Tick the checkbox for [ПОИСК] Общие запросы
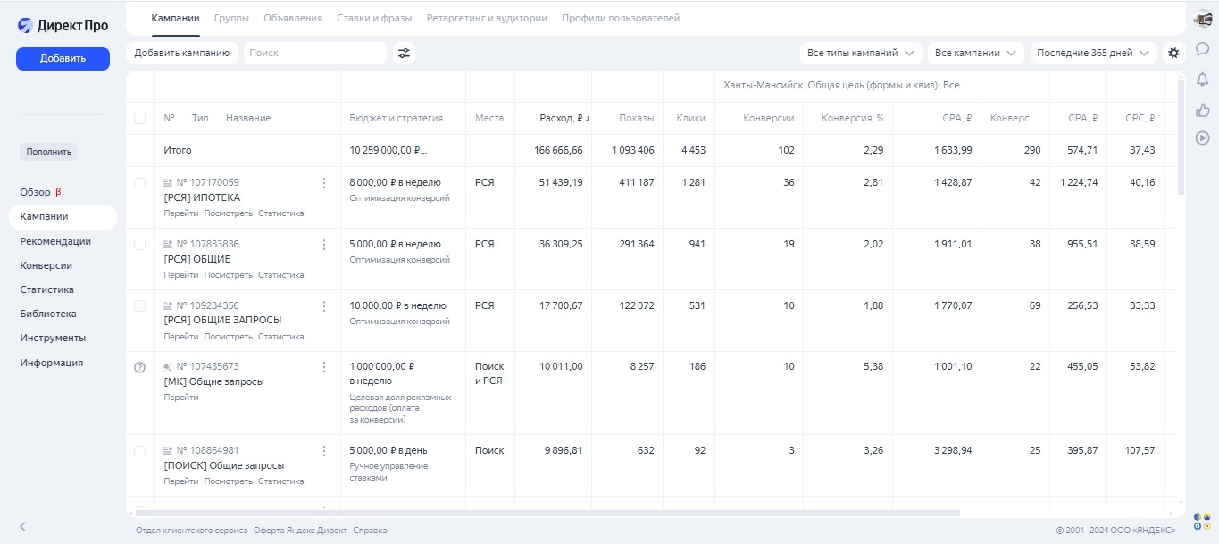Image resolution: width=1219 pixels, height=544 pixels. 139,451
